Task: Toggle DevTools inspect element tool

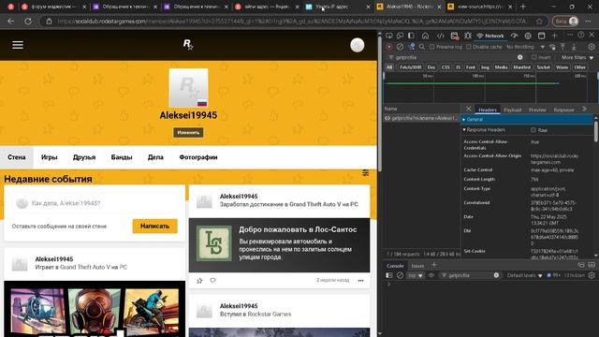Action: point(389,36)
